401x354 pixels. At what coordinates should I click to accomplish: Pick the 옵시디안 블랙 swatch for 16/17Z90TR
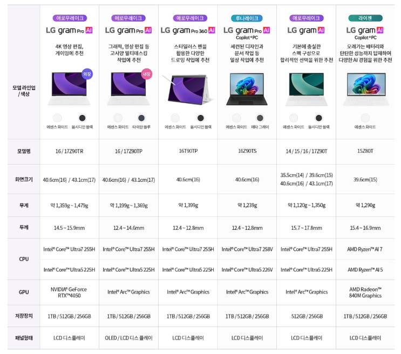click(82, 118)
